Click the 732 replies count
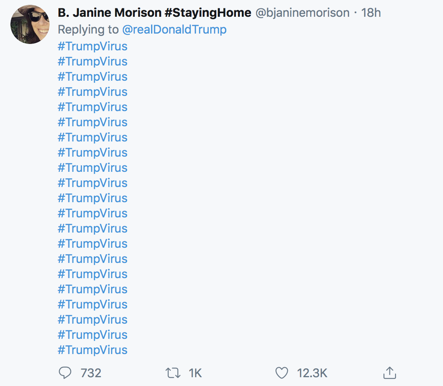Viewport: 443px width, 386px height. (91, 373)
